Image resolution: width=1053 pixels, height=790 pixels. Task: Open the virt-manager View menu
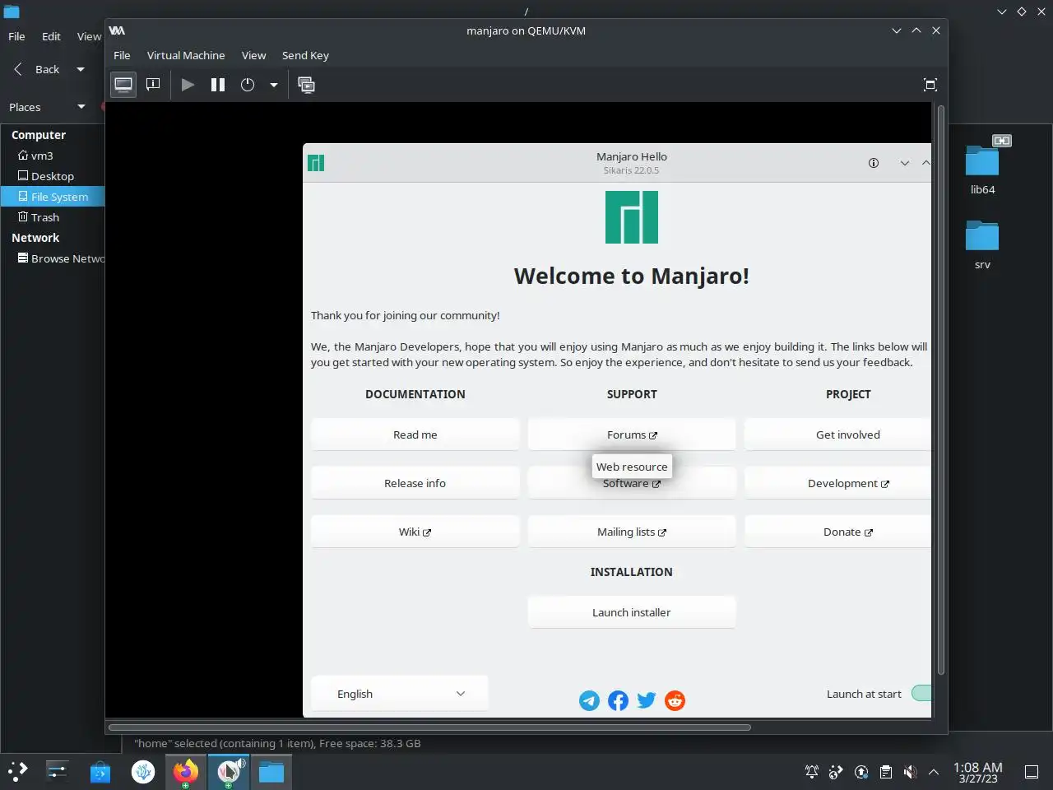(x=253, y=55)
